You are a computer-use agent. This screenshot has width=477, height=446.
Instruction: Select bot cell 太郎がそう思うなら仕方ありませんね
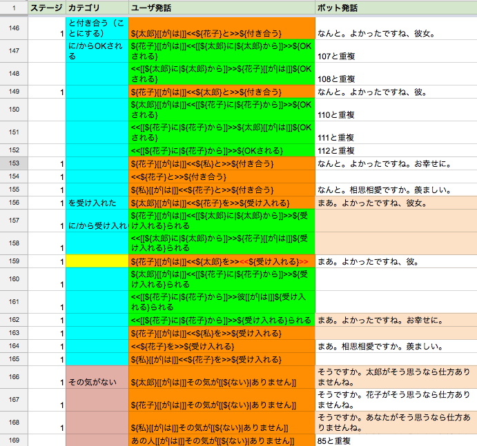coord(396,377)
